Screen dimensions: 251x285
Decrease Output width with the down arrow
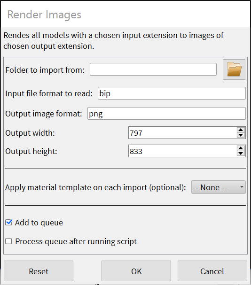[x=241, y=135]
